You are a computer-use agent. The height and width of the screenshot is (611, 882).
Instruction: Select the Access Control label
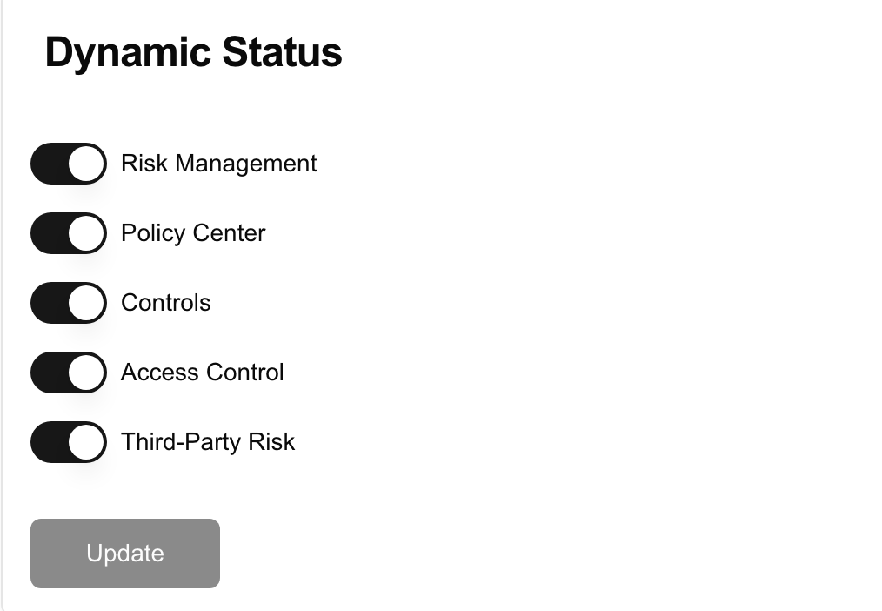(203, 373)
